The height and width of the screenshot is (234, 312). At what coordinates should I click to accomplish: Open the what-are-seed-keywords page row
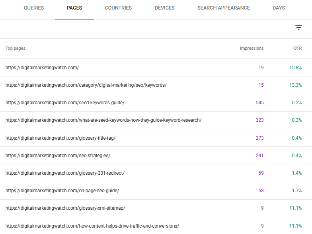click(x=156, y=120)
